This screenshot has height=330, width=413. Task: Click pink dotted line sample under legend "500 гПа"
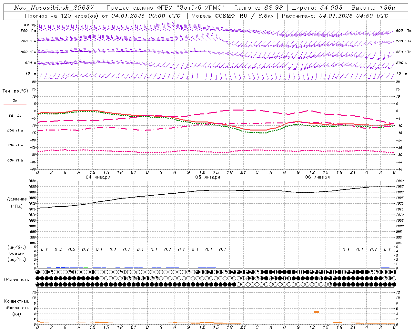14,164
